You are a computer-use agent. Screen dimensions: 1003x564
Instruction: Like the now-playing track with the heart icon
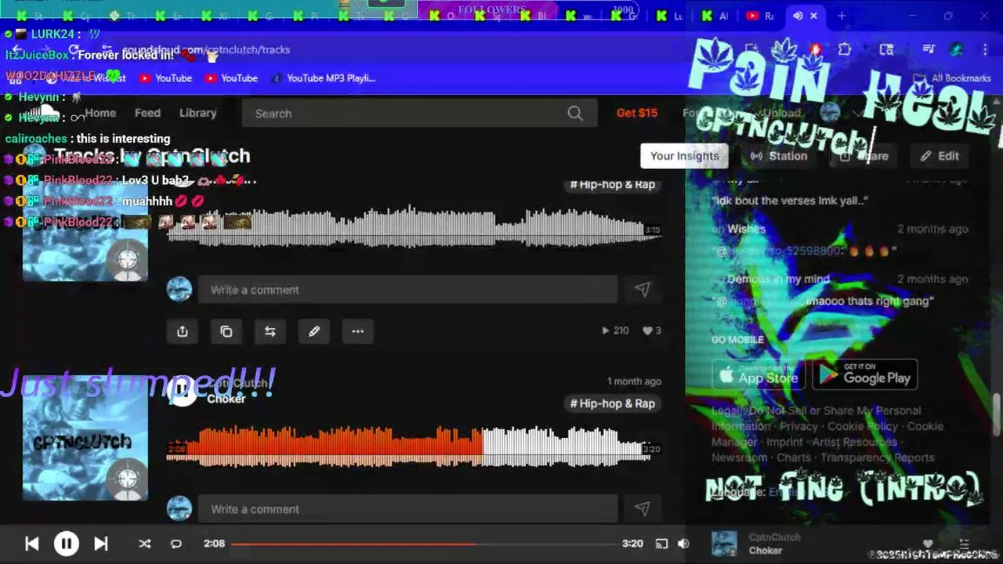tap(928, 544)
